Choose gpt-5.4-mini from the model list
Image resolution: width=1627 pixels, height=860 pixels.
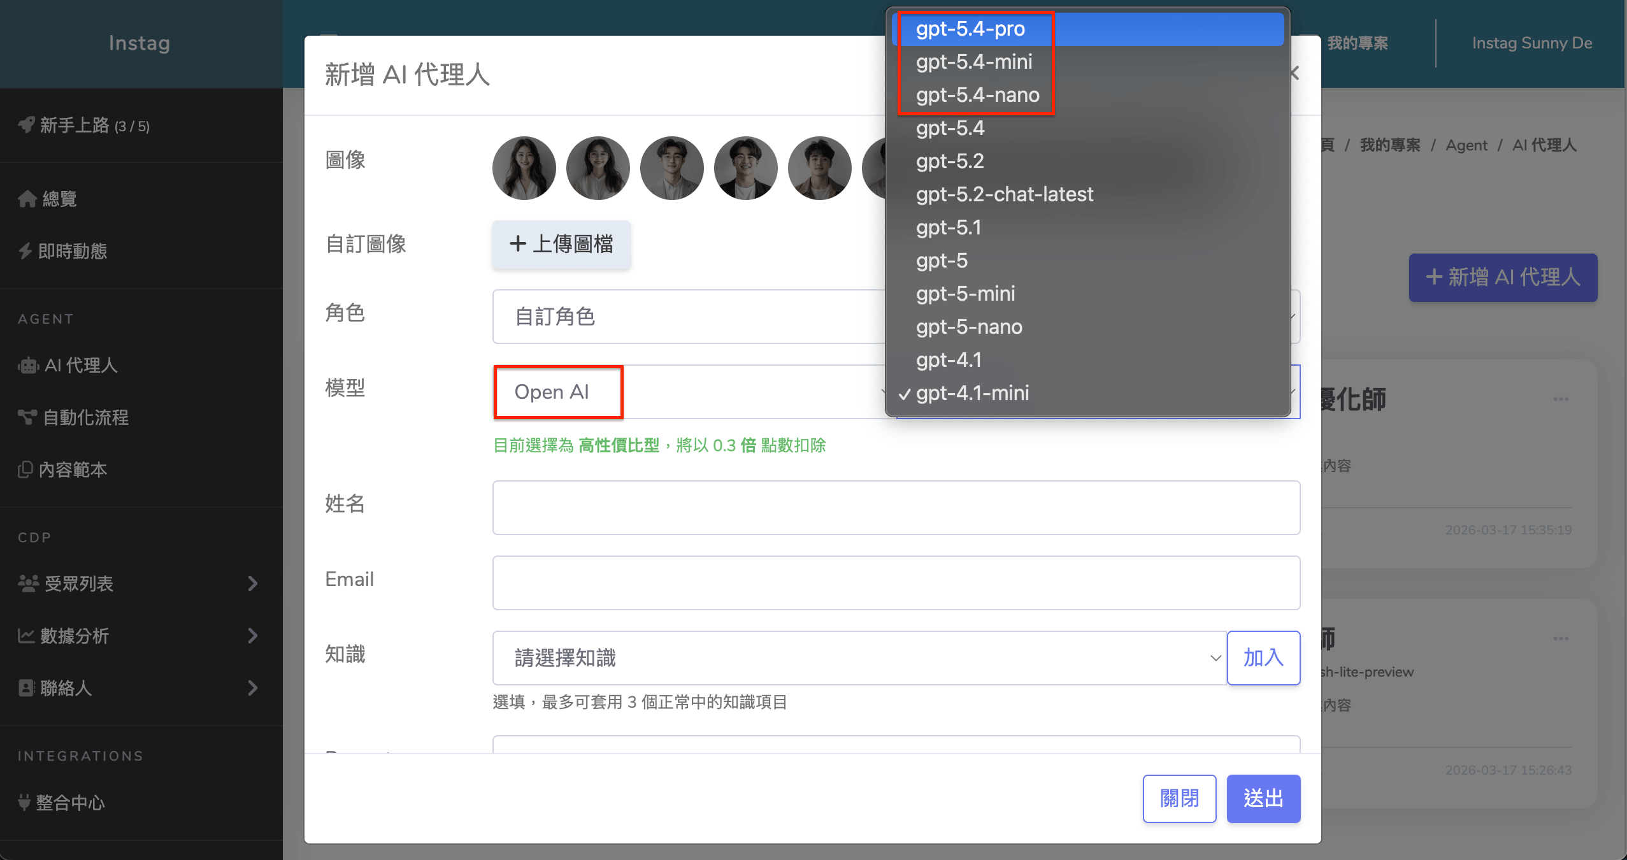973,62
